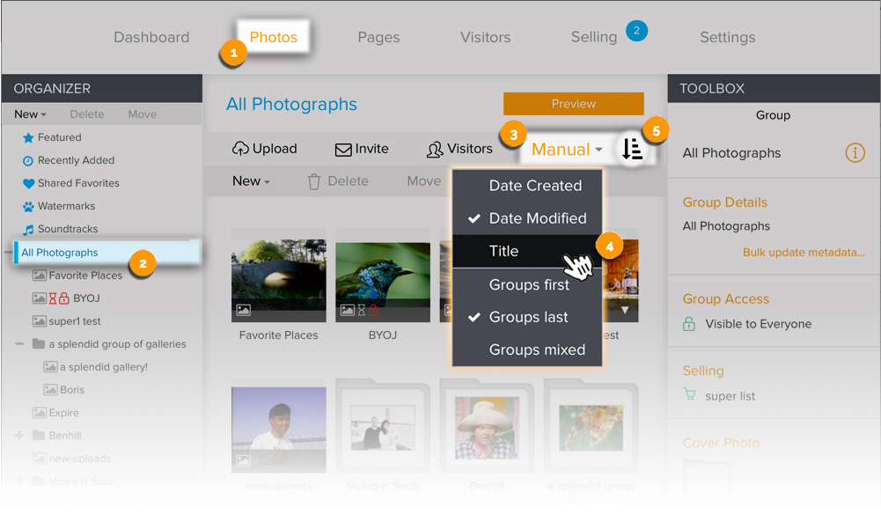Screen dimensions: 881x515
Task: Click the super list price list
Action: pyautogui.click(x=730, y=396)
